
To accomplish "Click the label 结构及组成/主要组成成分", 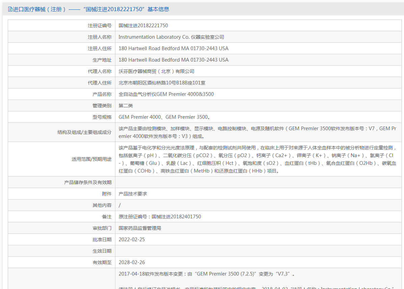I will pyautogui.click(x=84, y=132).
